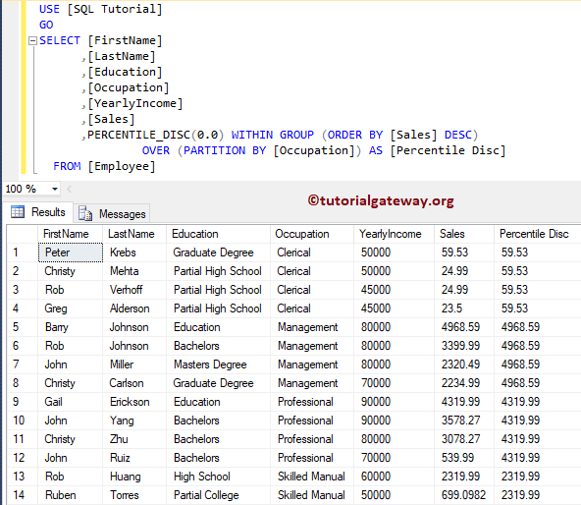Select the LastName column header
This screenshot has width=581, height=505.
(x=134, y=234)
